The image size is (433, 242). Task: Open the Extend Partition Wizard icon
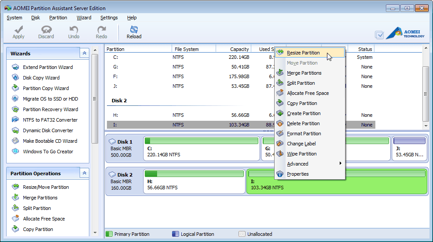pyautogui.click(x=15, y=67)
